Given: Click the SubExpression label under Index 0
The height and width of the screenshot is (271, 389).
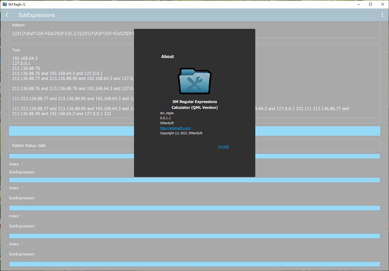Looking at the screenshot, I should point(22,172).
